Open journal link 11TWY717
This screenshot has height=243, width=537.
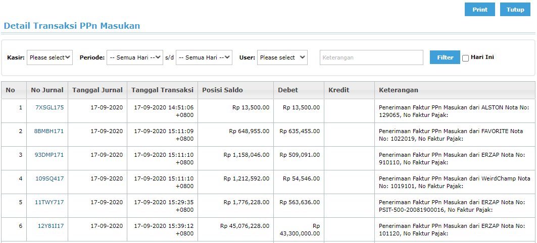(x=50, y=202)
